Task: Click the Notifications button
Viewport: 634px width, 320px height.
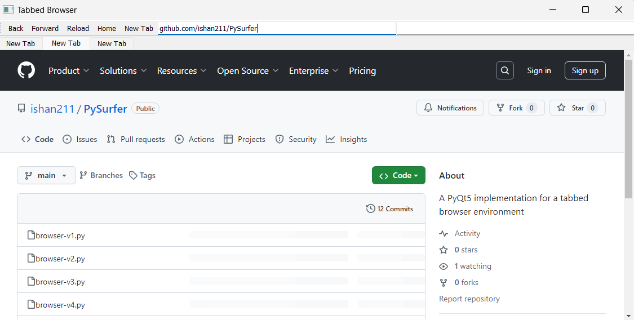Action: pos(450,108)
